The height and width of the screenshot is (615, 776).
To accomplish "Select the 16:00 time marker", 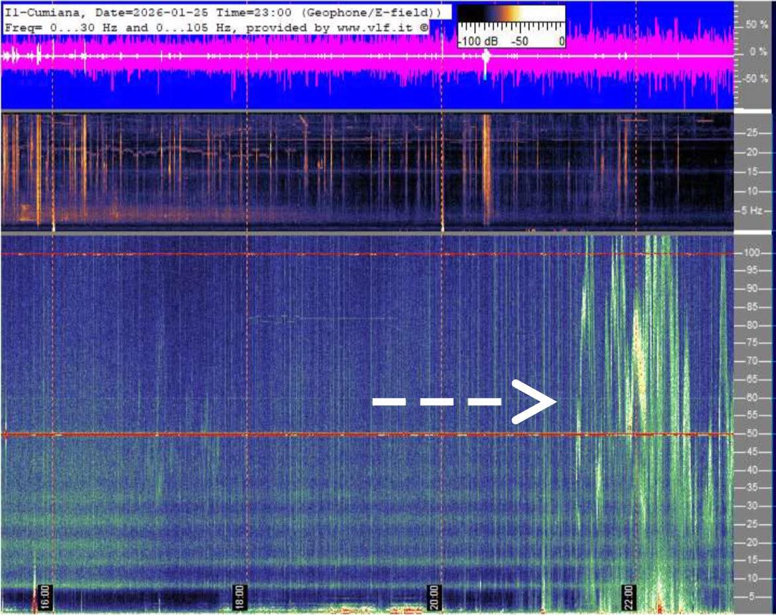I will coord(46,592).
